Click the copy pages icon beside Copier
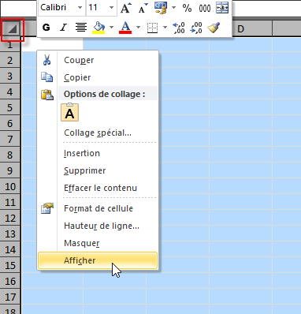Image resolution: width=301 pixels, height=314 pixels. 47,77
